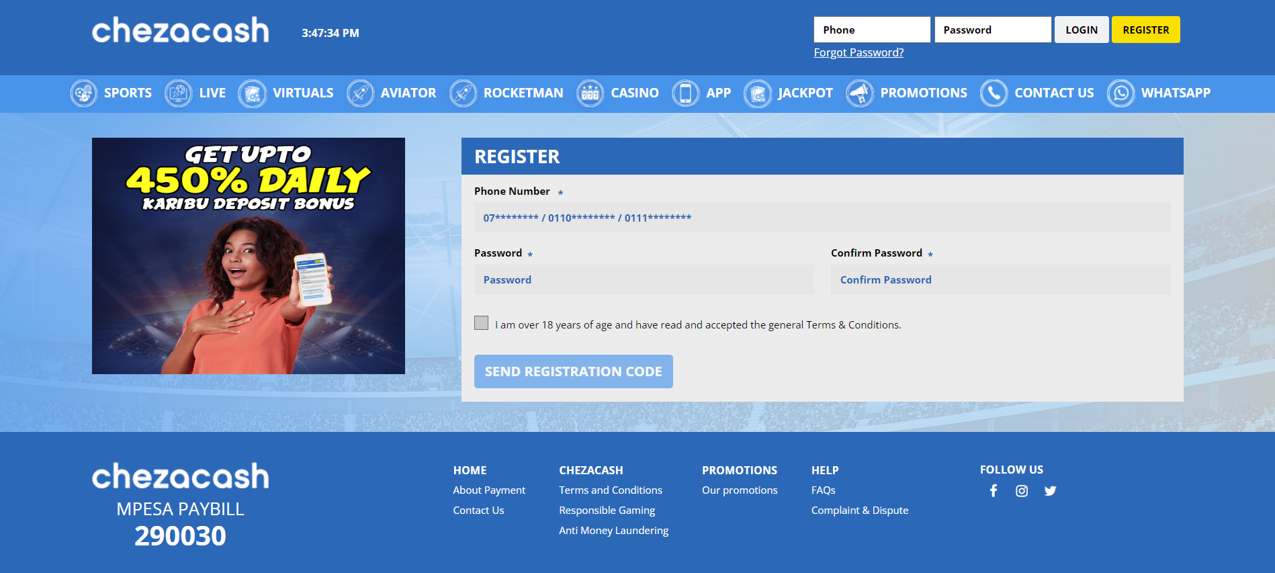Image resolution: width=1275 pixels, height=573 pixels.
Task: Click the WhatsApp logo icon
Action: point(1121,93)
